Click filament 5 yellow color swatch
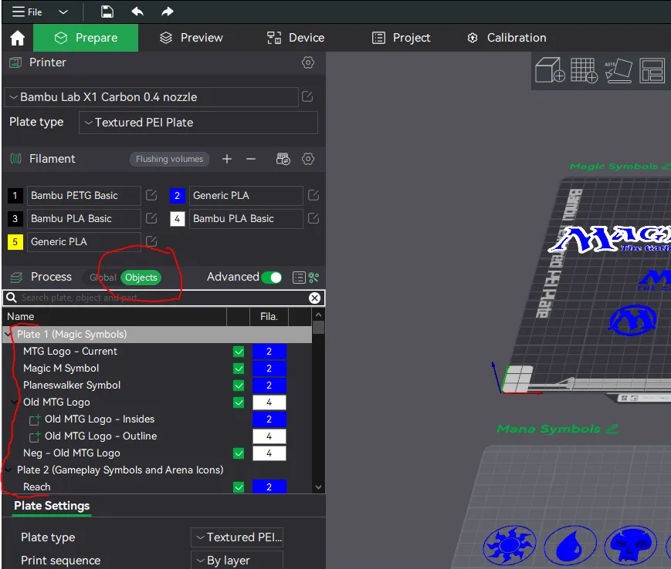Viewport: 671px width, 569px height. click(15, 242)
